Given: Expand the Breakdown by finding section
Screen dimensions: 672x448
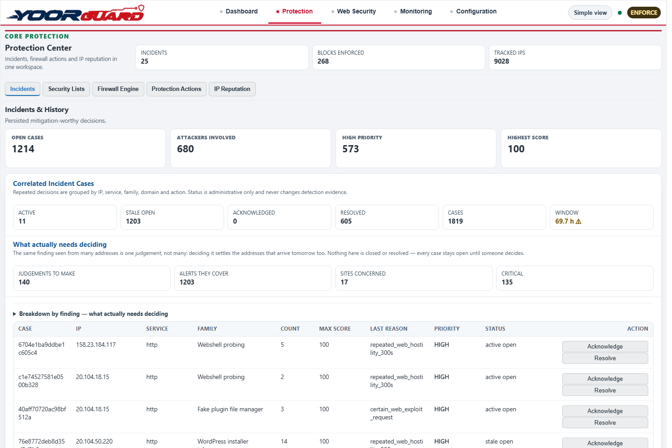Looking at the screenshot, I should [x=90, y=314].
